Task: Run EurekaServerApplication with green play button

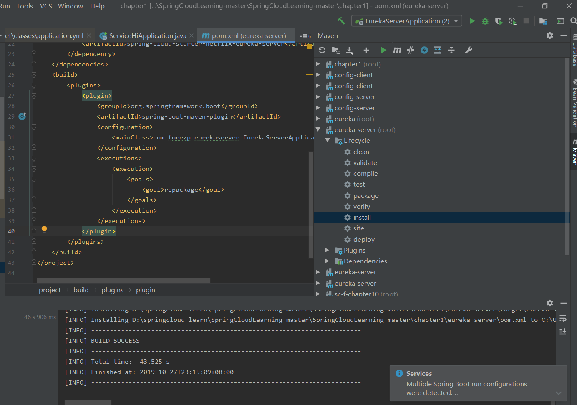Action: coord(472,21)
